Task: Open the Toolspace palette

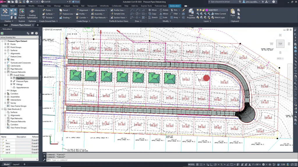Action: tap(5, 13)
